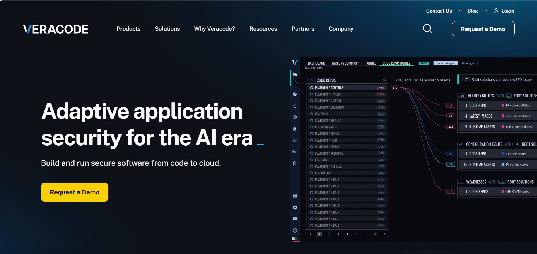Viewport: 537px width, 254px height.
Task: Open the Partners navigation menu
Action: coord(303,29)
